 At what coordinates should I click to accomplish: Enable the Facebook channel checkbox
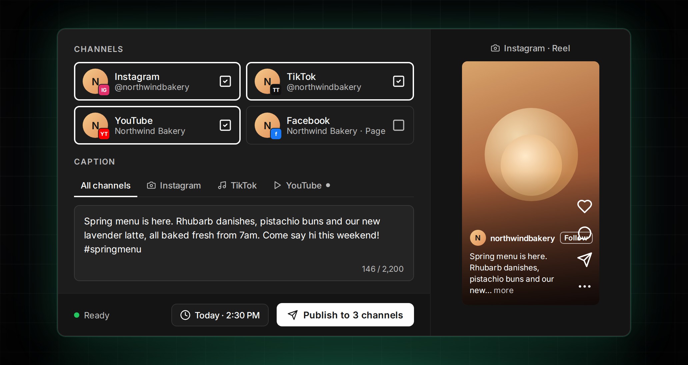(x=399, y=125)
